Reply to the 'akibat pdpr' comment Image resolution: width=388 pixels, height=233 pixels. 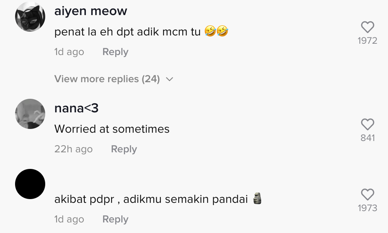pos(115,219)
